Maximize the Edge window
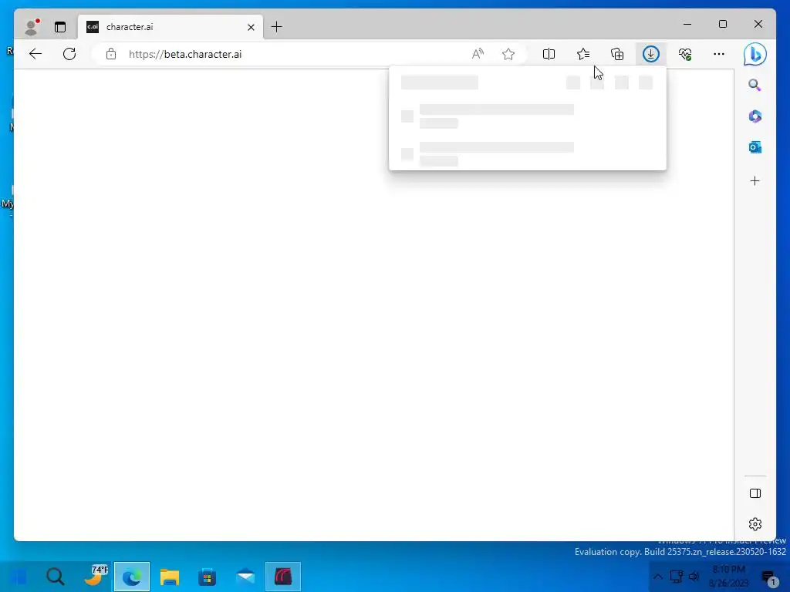 coord(722,24)
